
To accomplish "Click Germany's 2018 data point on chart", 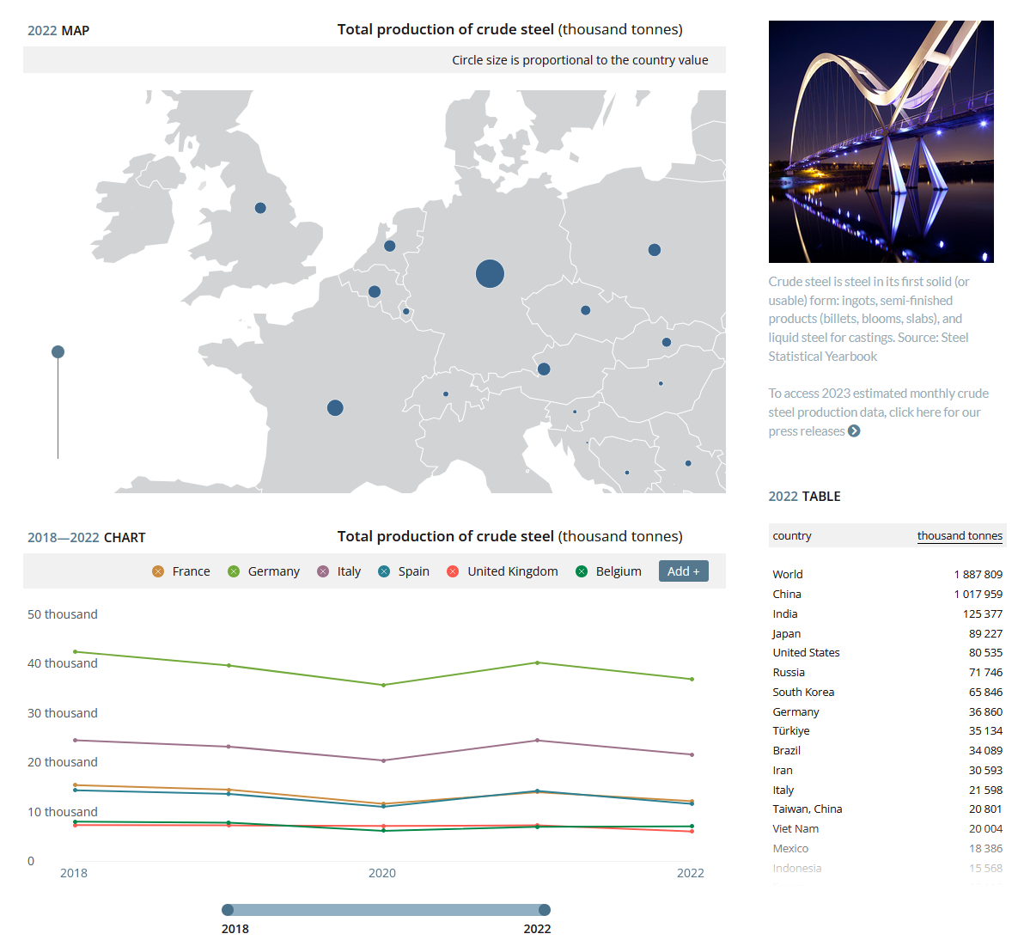I will click(x=76, y=652).
